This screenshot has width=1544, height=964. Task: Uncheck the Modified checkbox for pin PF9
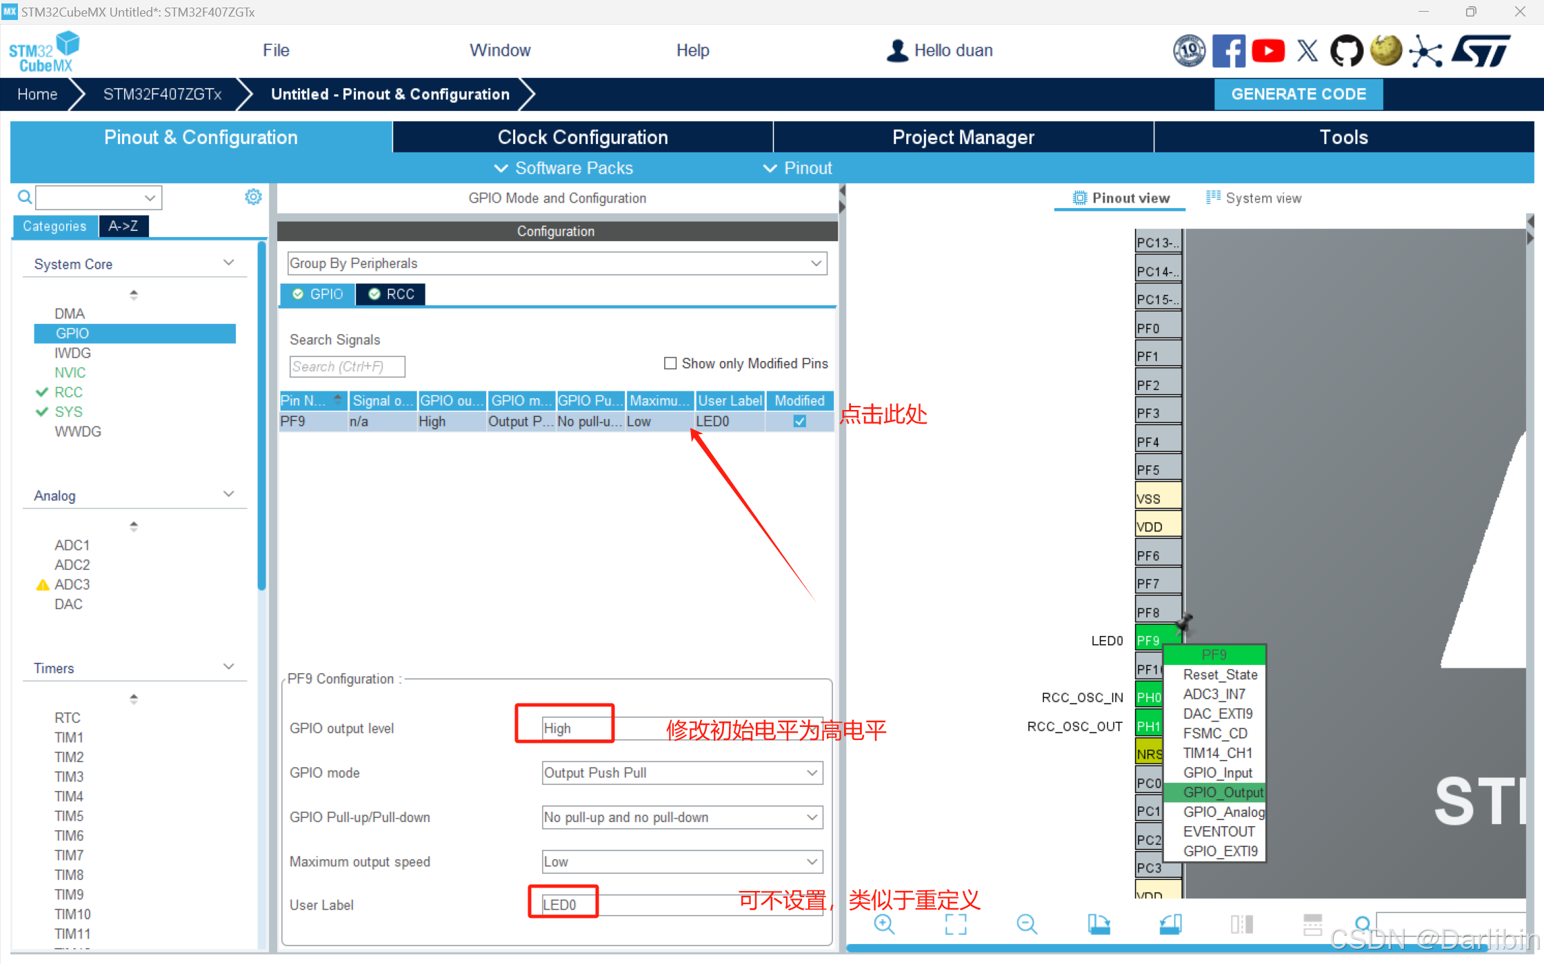click(x=799, y=421)
